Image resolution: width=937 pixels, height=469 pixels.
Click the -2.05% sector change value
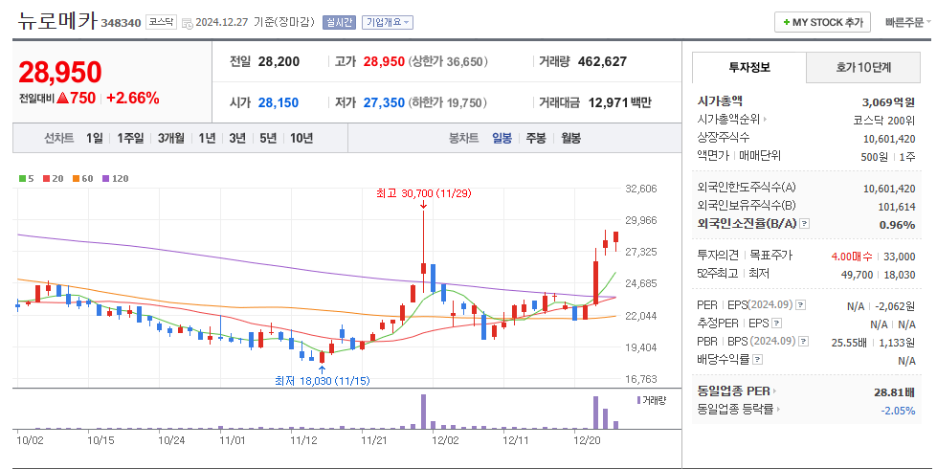point(898,411)
